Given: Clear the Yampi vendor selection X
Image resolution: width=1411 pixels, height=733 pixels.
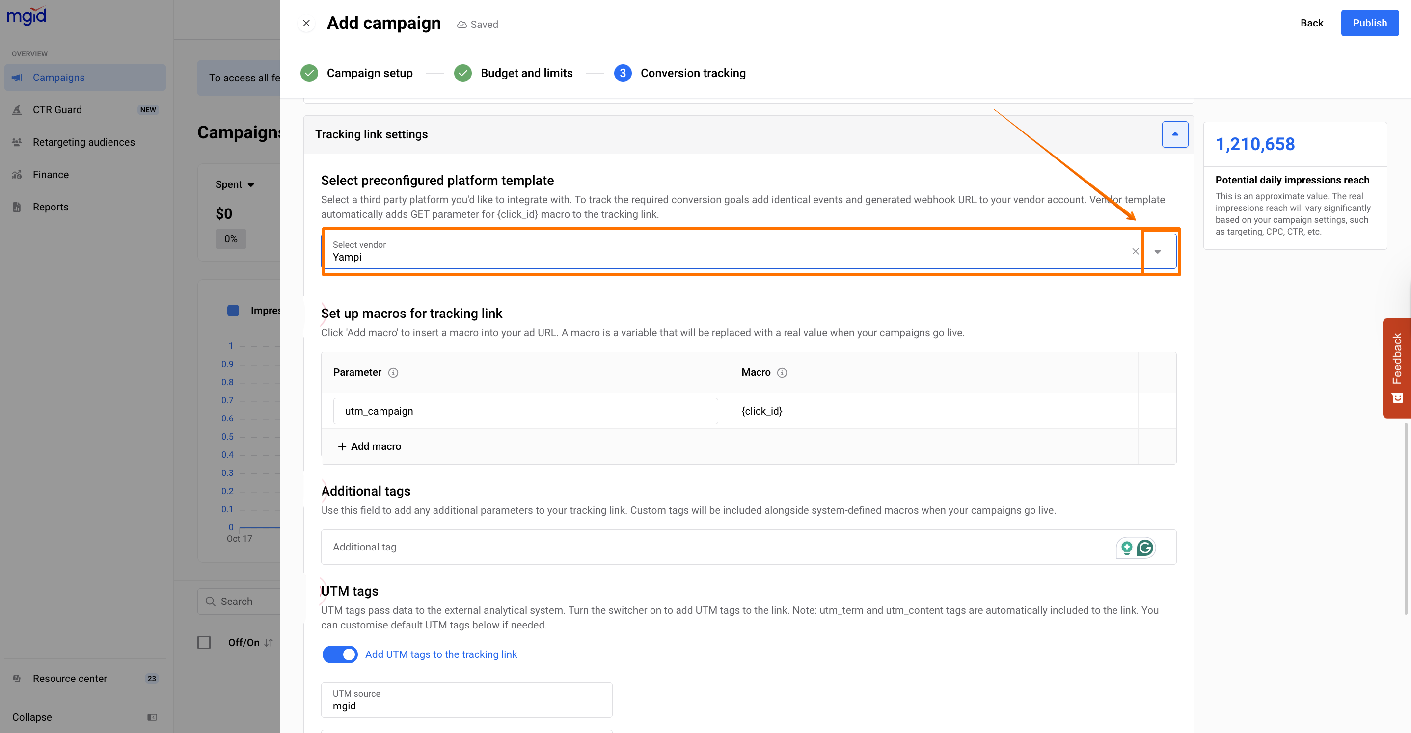Looking at the screenshot, I should (x=1135, y=251).
